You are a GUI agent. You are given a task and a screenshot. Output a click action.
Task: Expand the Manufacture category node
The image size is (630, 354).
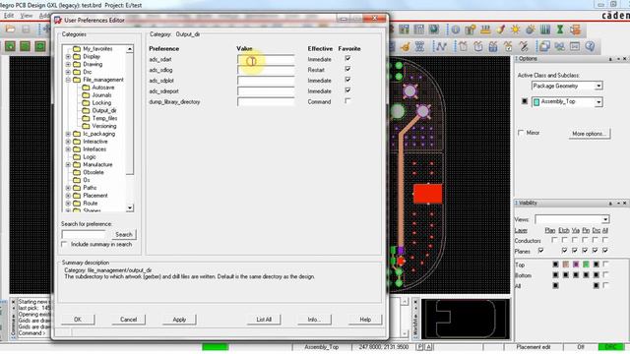click(x=68, y=164)
